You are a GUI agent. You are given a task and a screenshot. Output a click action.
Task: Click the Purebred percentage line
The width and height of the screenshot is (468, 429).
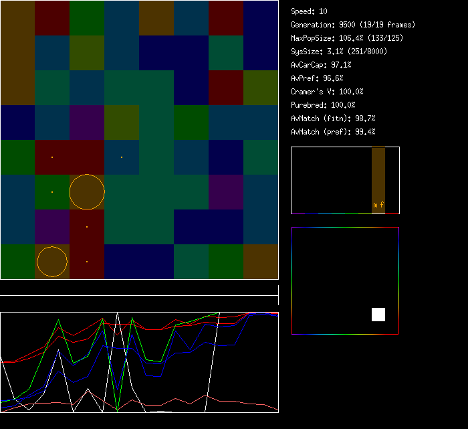click(x=323, y=105)
